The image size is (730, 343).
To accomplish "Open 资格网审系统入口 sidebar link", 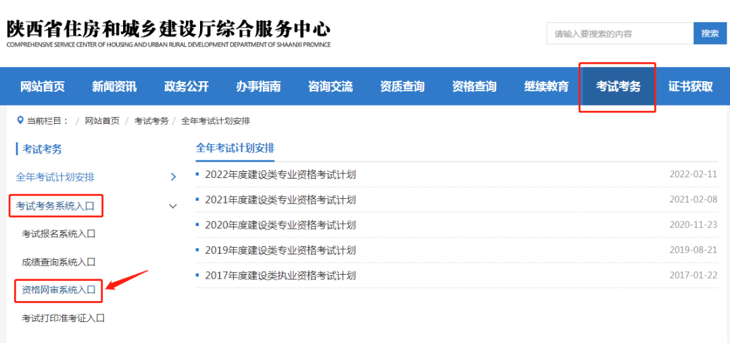I will (59, 290).
